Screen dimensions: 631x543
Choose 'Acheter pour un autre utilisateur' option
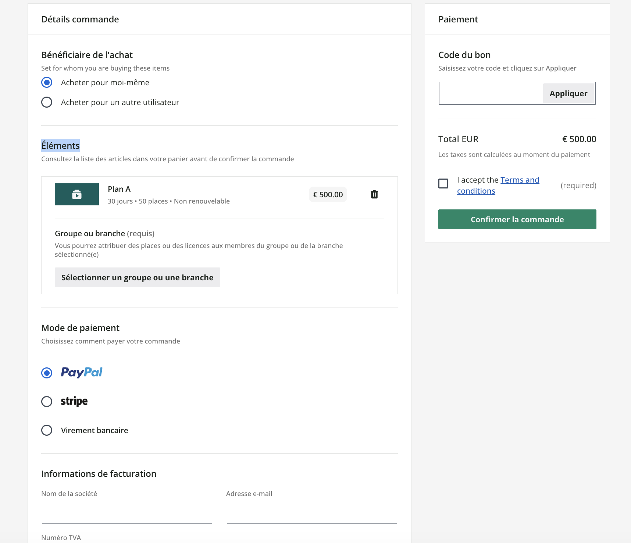tap(47, 102)
